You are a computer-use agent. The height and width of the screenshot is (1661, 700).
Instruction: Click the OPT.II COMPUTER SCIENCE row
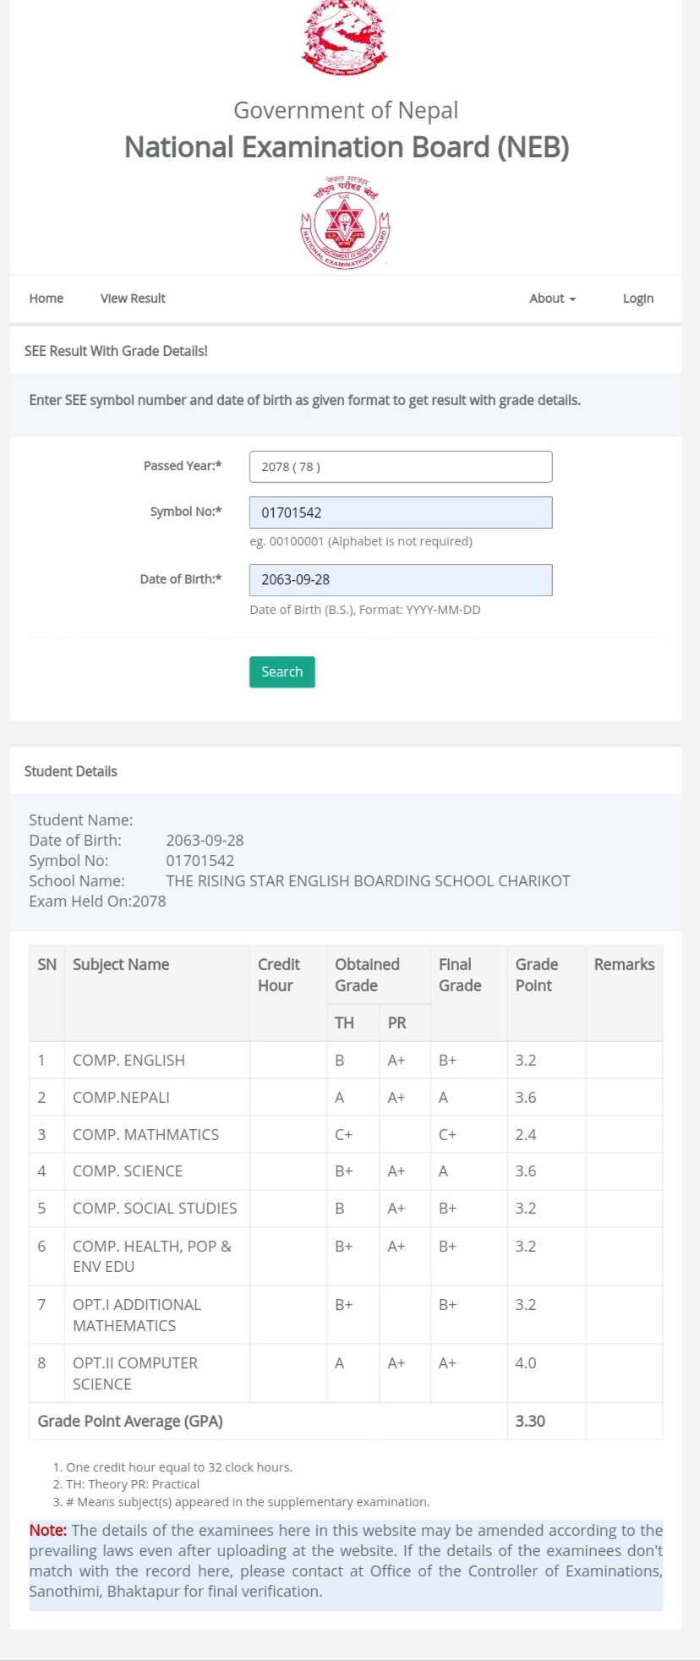click(x=135, y=1373)
